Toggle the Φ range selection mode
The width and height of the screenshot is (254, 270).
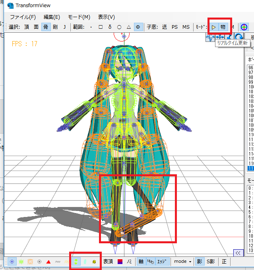[x=138, y=27]
